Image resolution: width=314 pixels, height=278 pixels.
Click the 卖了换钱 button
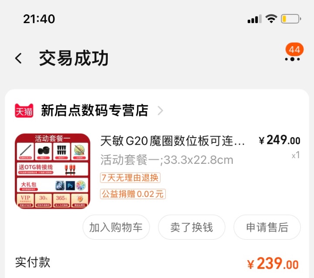tap(191, 227)
